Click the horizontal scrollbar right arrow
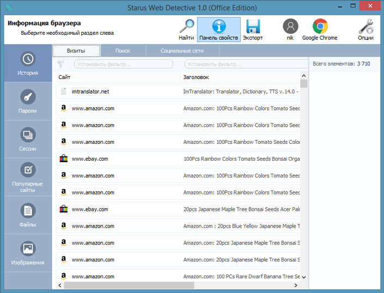 coord(296,285)
